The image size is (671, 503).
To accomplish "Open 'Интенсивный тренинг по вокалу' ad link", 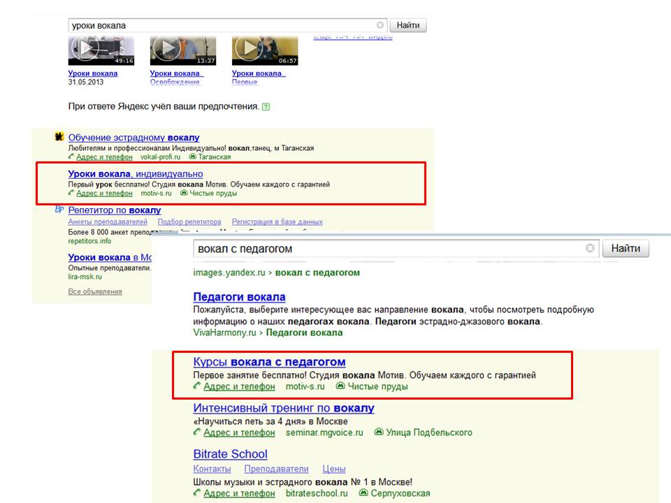I will 284,408.
